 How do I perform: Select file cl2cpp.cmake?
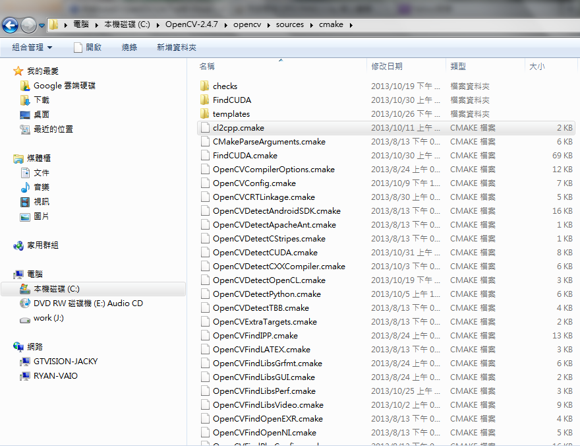pos(386,128)
